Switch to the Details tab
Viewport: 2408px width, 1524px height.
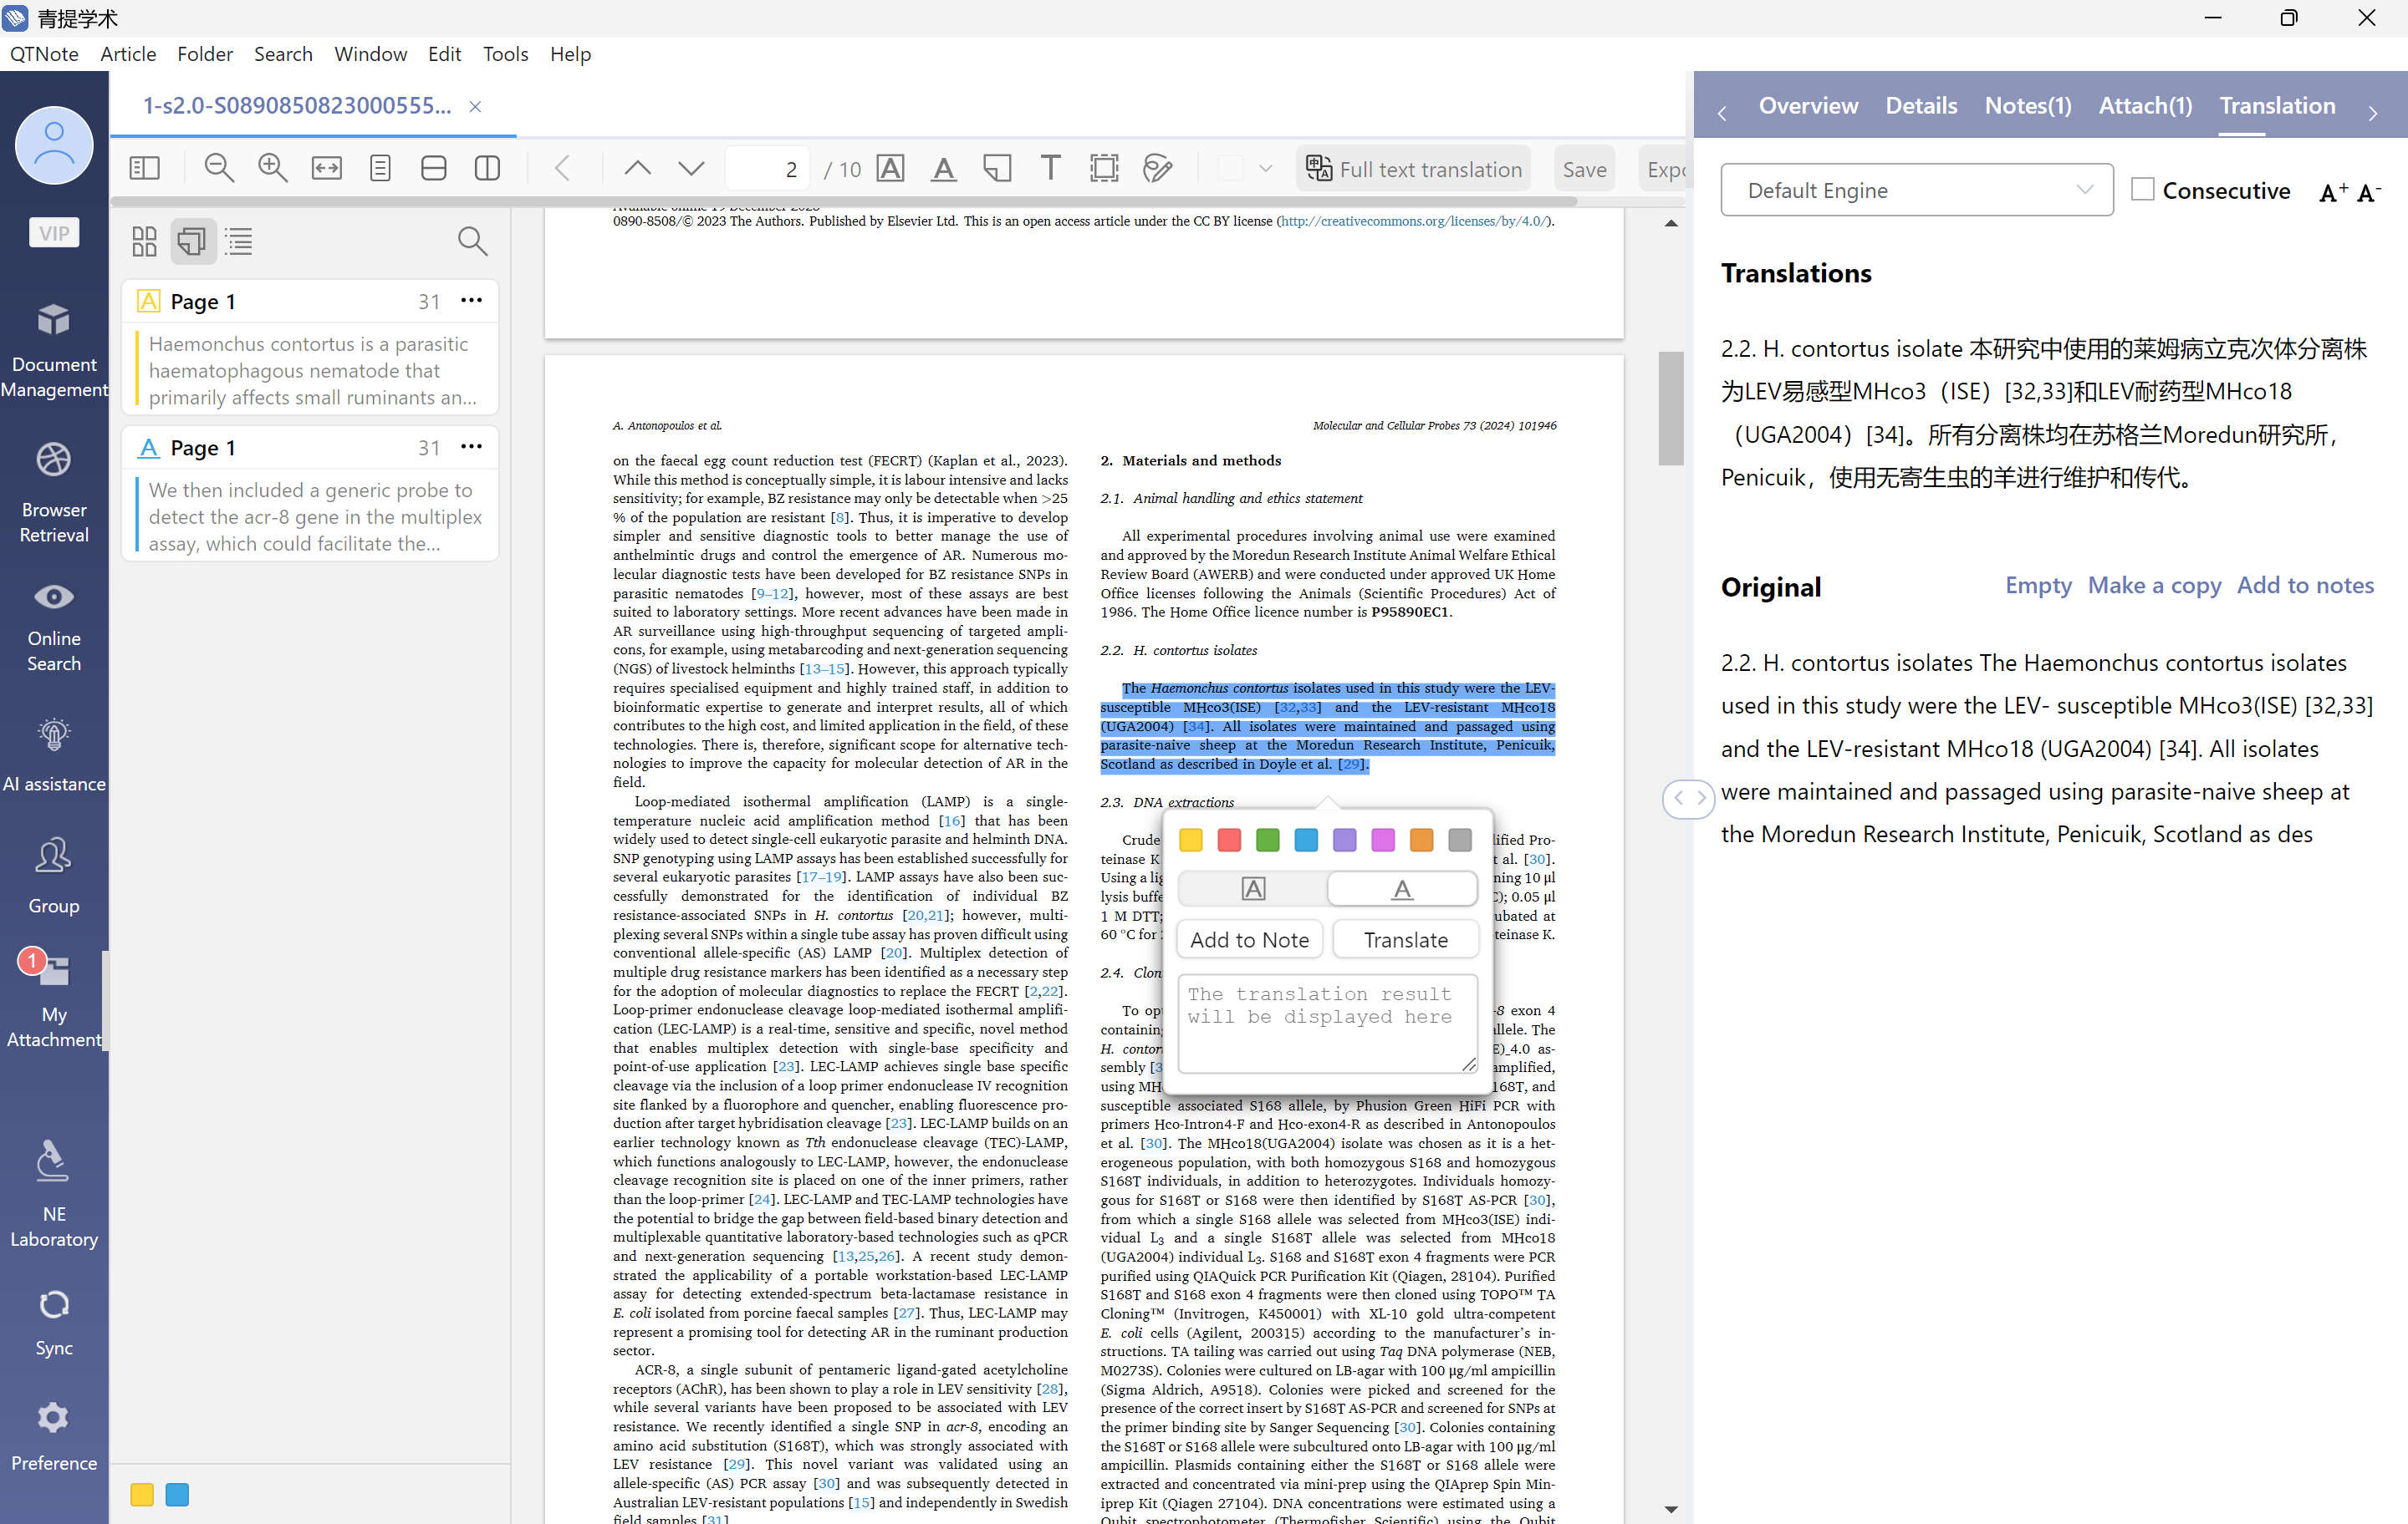(x=1921, y=105)
